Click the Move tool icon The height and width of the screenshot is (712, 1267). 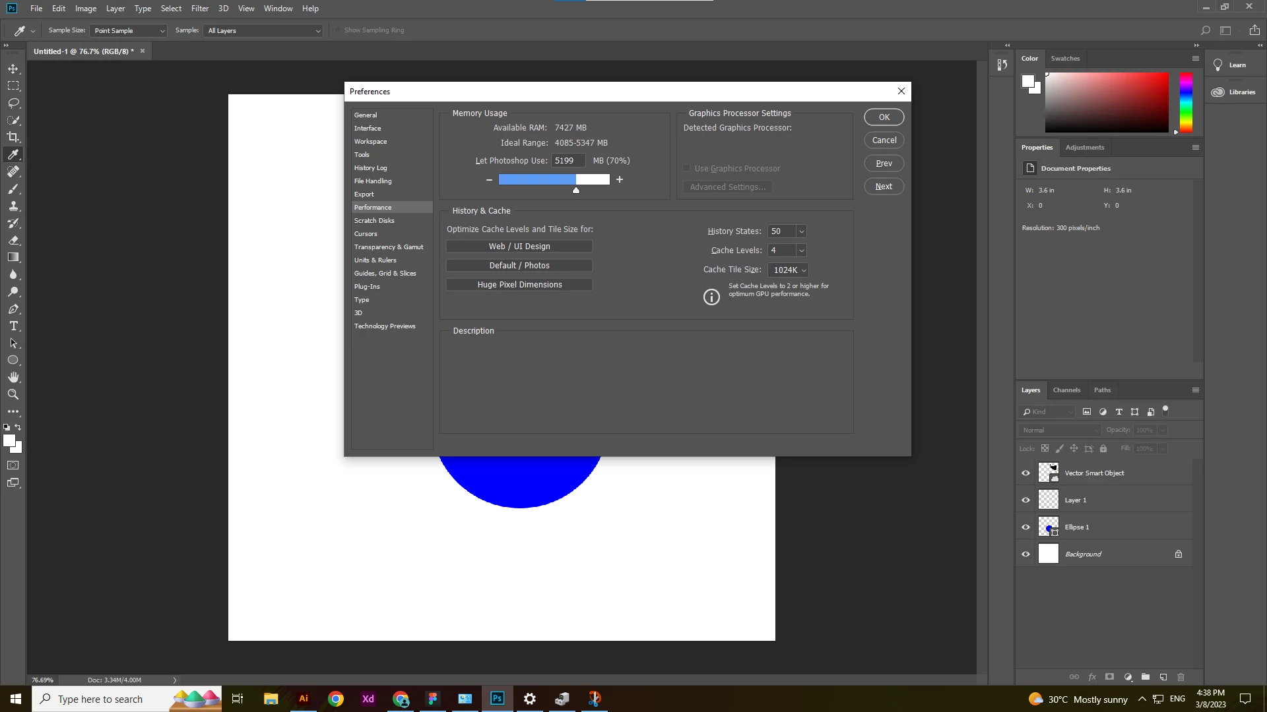pyautogui.click(x=13, y=69)
